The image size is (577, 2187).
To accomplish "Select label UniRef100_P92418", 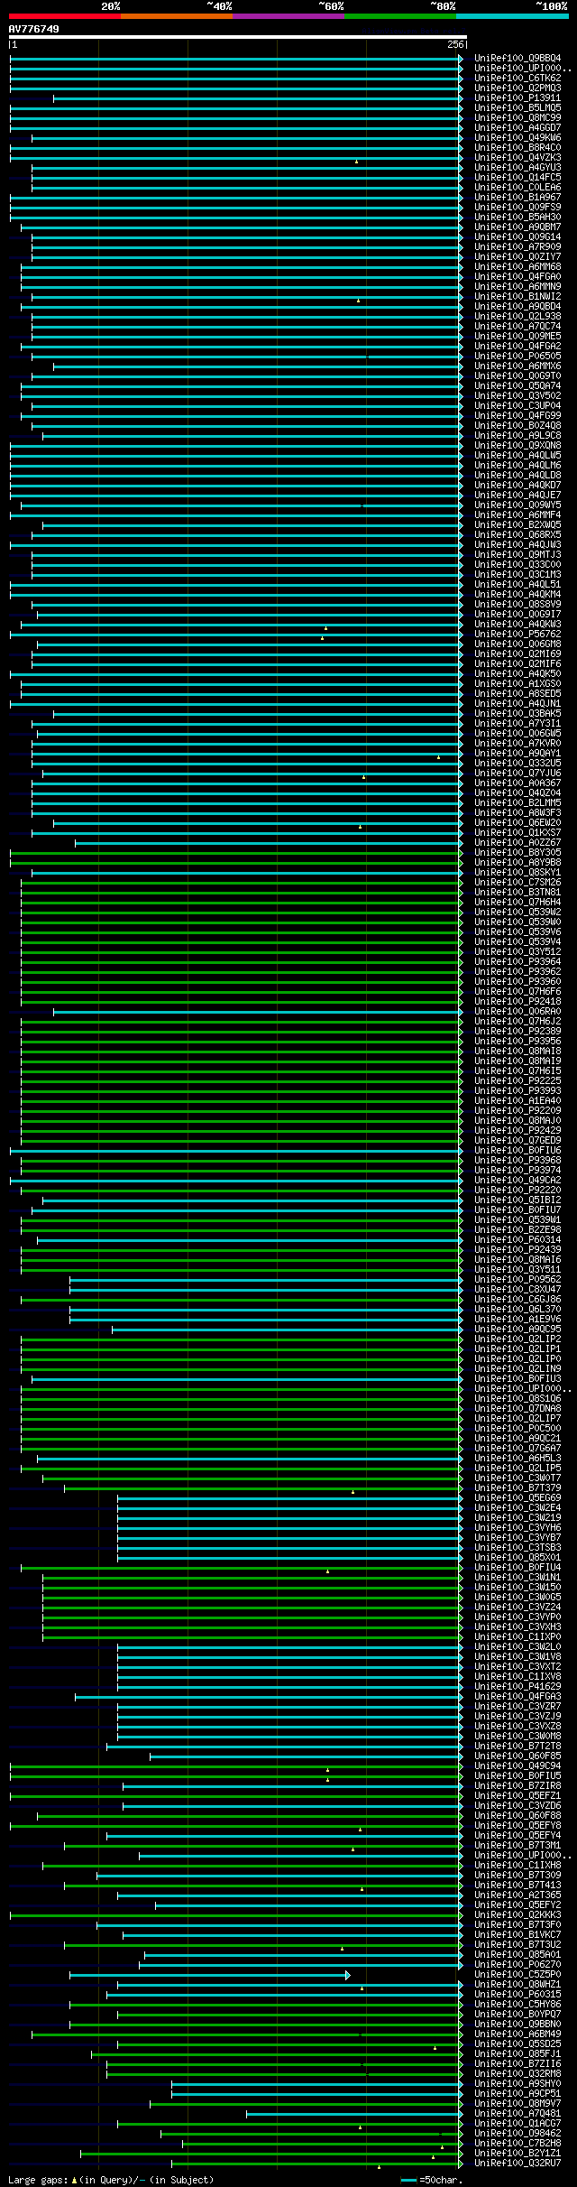I will (x=517, y=1002).
